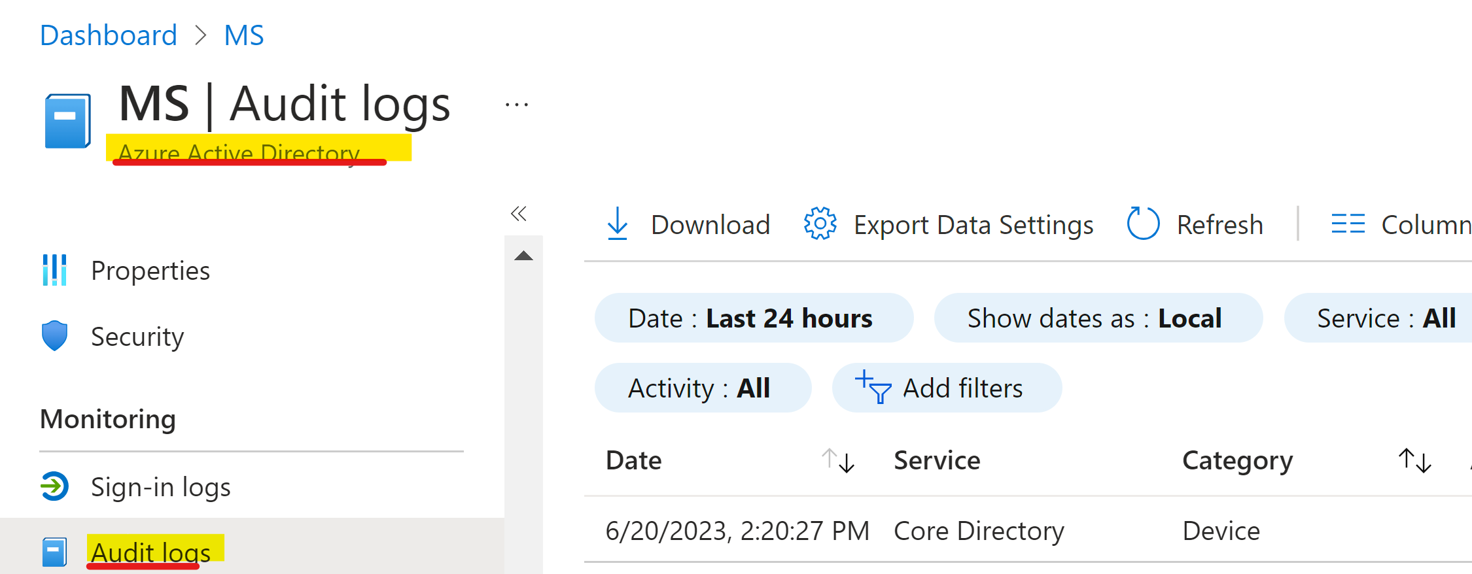Click the sidebar scroll up arrow
This screenshot has width=1472, height=574.
tap(523, 256)
